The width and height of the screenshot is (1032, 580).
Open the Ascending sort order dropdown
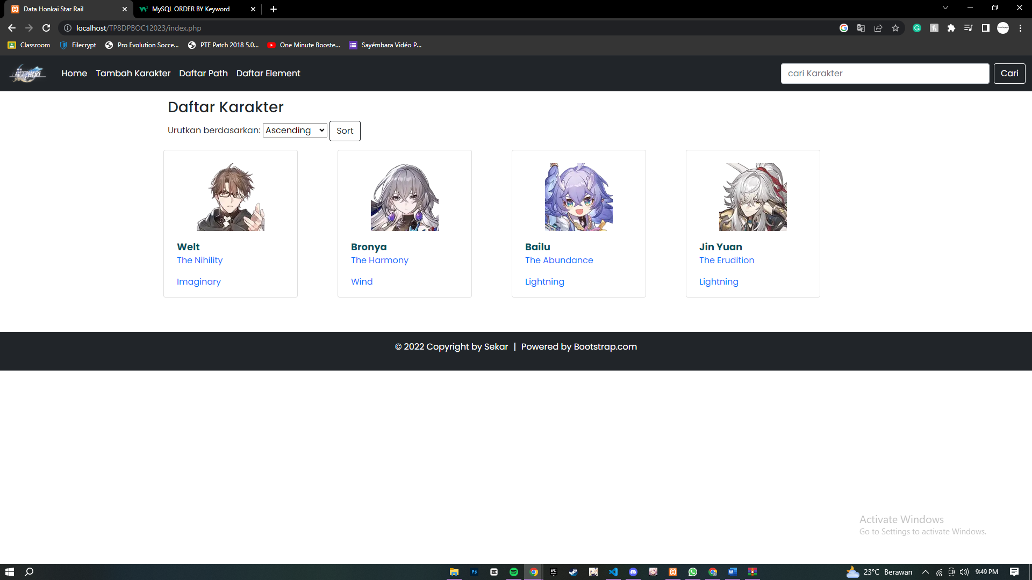tap(295, 130)
